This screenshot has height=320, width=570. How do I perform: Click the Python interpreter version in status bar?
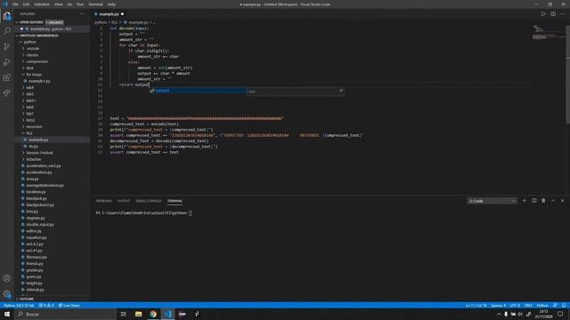click(19, 306)
